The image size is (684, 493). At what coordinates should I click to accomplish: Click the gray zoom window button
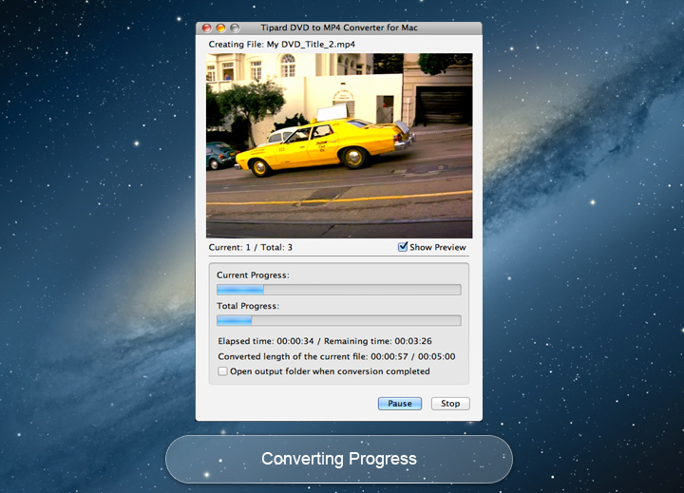tap(235, 28)
